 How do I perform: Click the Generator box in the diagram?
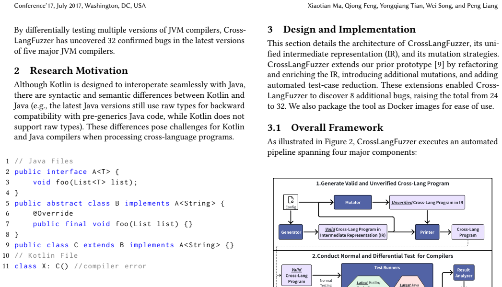pyautogui.click(x=291, y=232)
